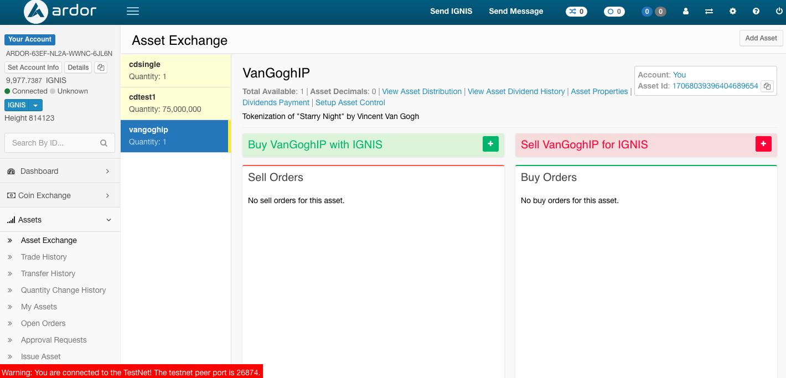Click the user account icon in header
The width and height of the screenshot is (786, 378).
686,12
